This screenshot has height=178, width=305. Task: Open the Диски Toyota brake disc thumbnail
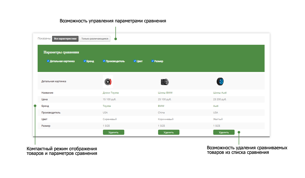coord(108,82)
